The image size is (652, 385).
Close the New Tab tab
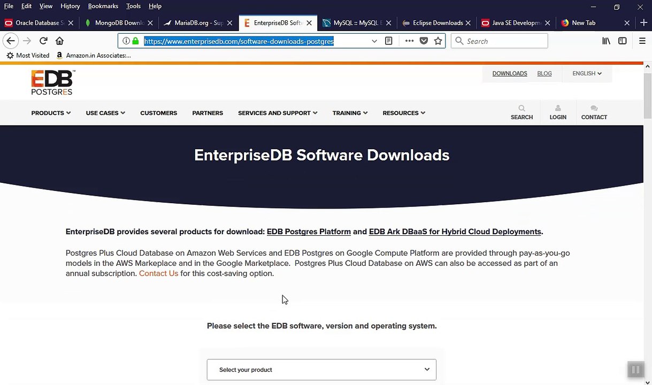pos(627,23)
